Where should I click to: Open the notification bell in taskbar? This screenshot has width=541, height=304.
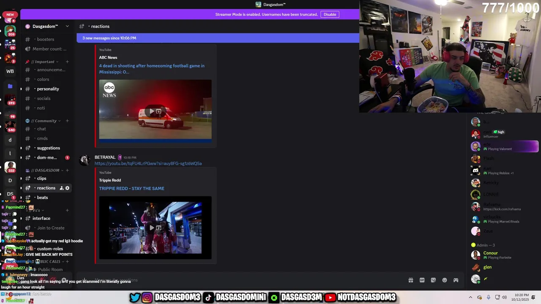click(533, 297)
